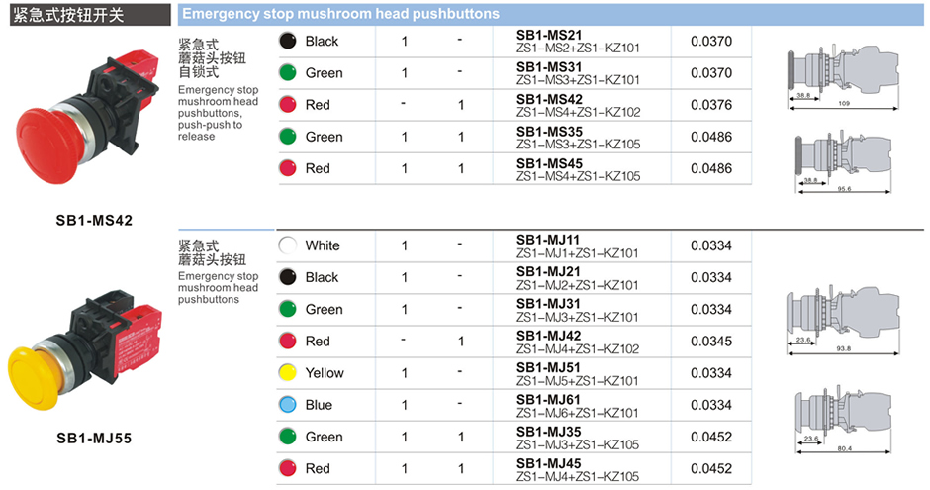Select the black dot in the SB1-MJ21 row
Image resolution: width=930 pixels, height=490 pixels.
(288, 277)
